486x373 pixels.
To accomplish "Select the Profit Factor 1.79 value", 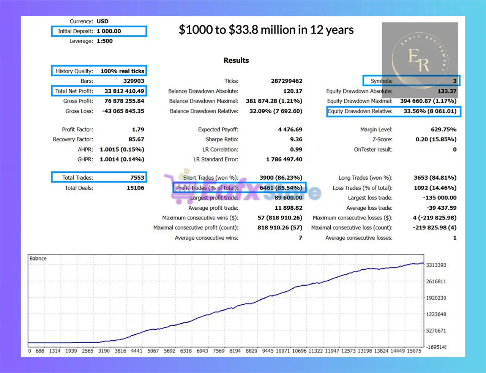I will pos(138,130).
